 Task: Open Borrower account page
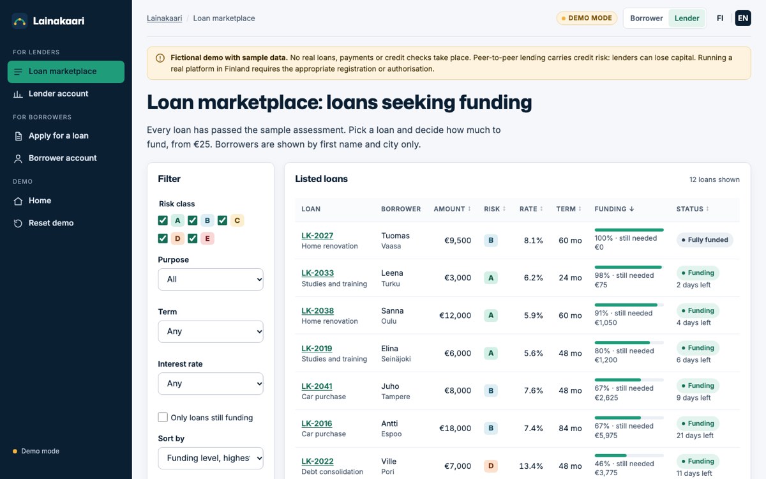click(66, 158)
